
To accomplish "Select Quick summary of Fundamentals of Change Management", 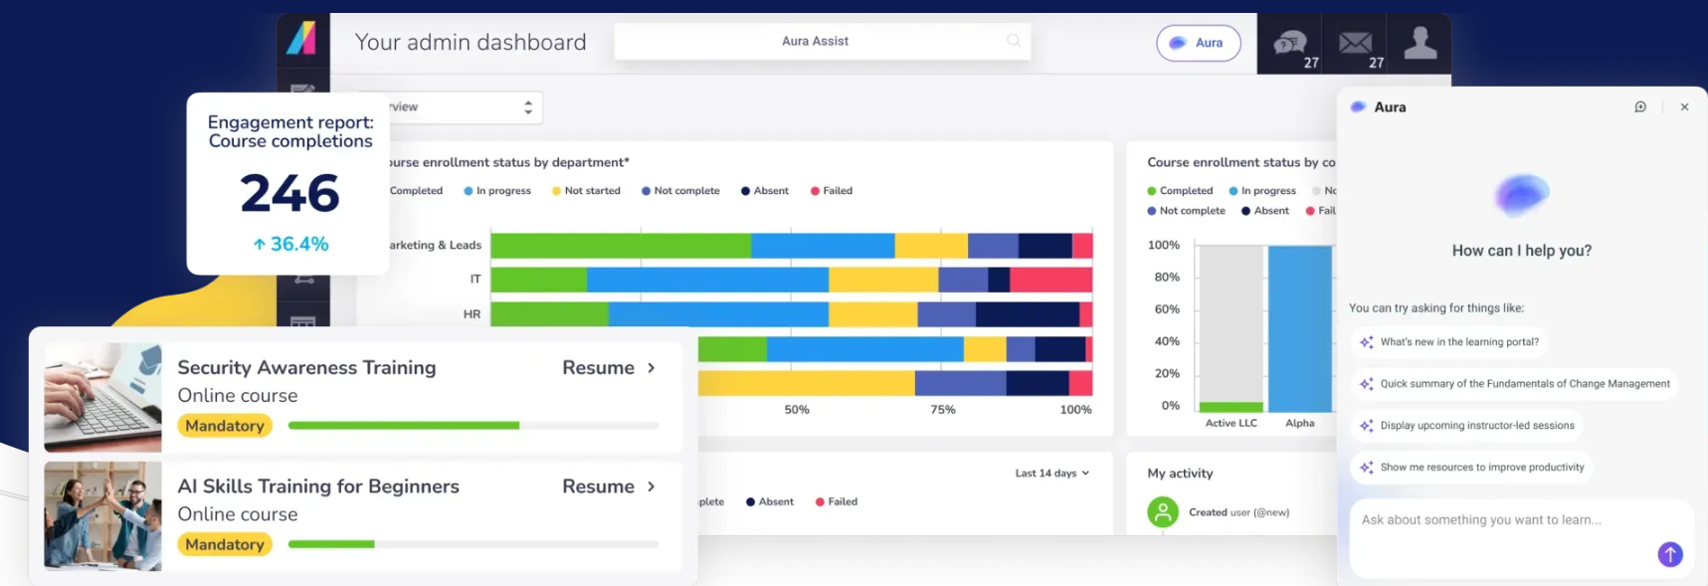I will coord(1514,384).
